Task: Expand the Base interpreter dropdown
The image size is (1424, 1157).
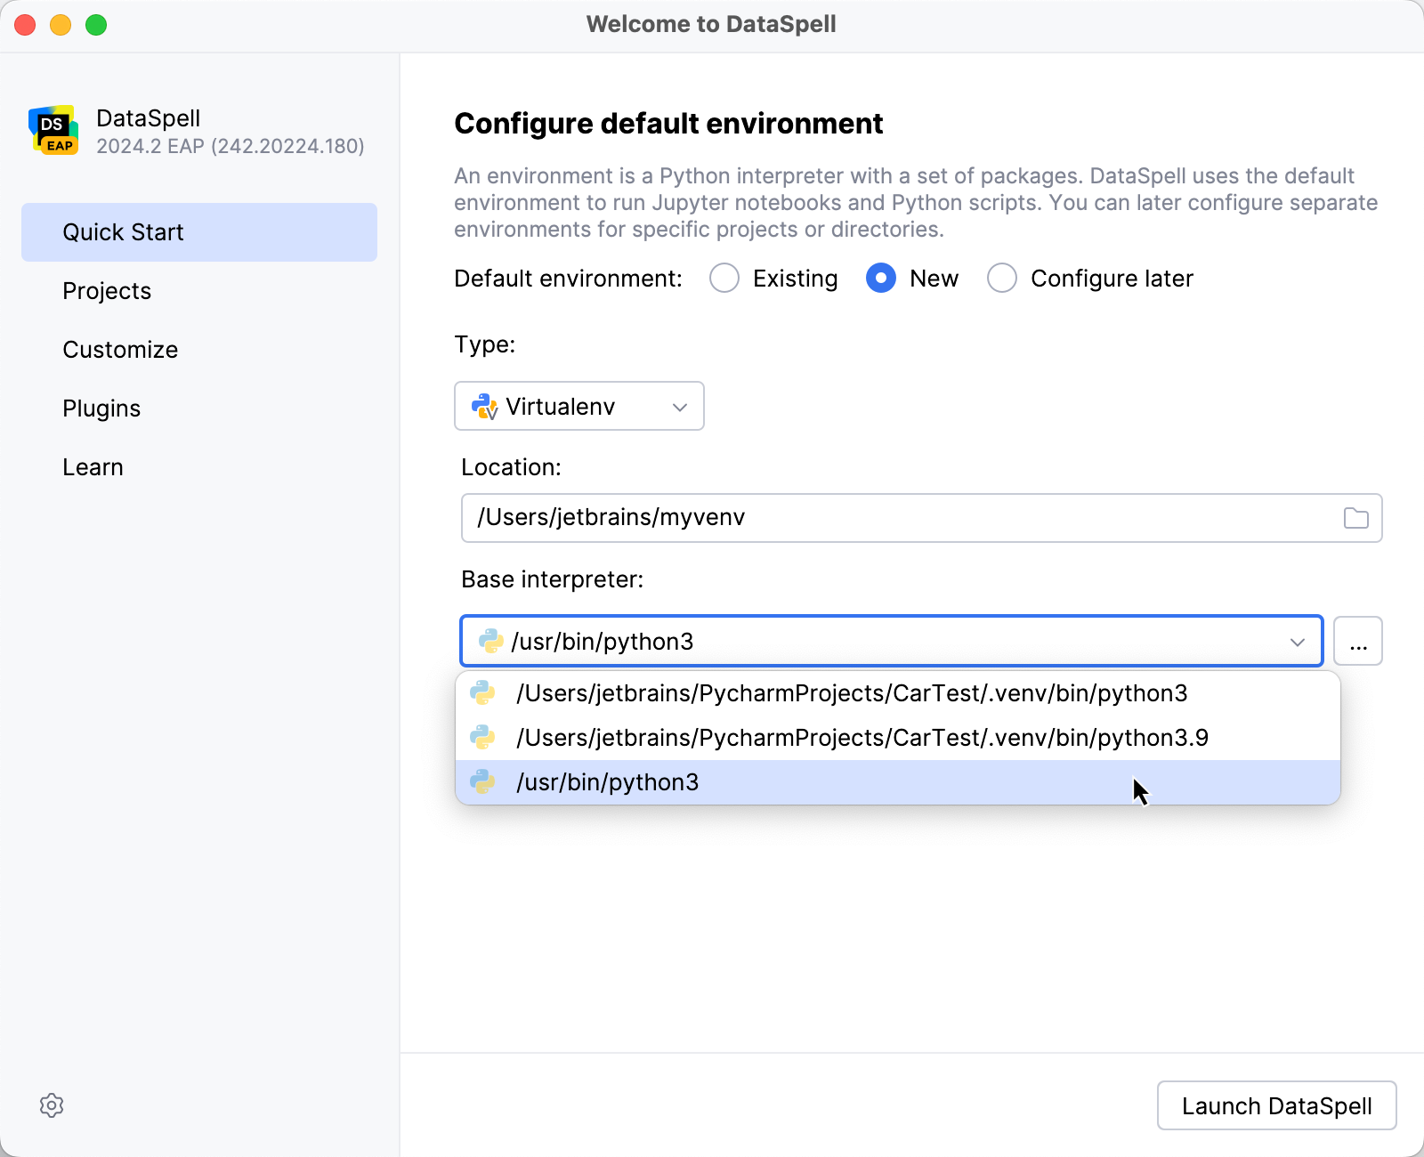Action: coord(1297,641)
